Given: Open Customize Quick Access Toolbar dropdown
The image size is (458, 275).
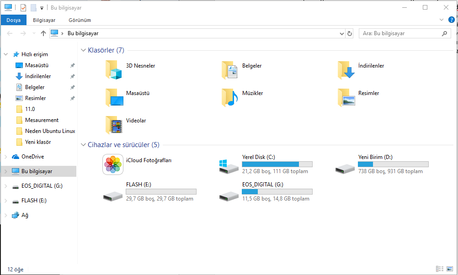Looking at the screenshot, I should pyautogui.click(x=42, y=8).
